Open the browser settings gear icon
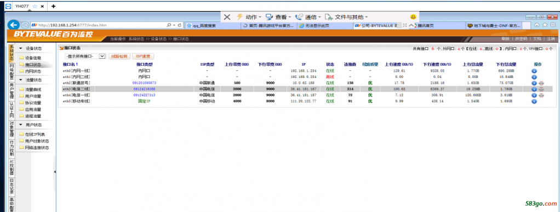 (553, 25)
